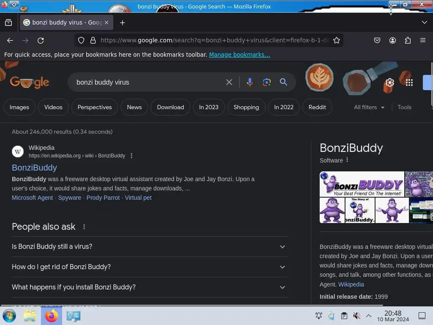This screenshot has height=325, width=433.
Task: Open the Prody Parrot sublink
Action: tap(103, 198)
